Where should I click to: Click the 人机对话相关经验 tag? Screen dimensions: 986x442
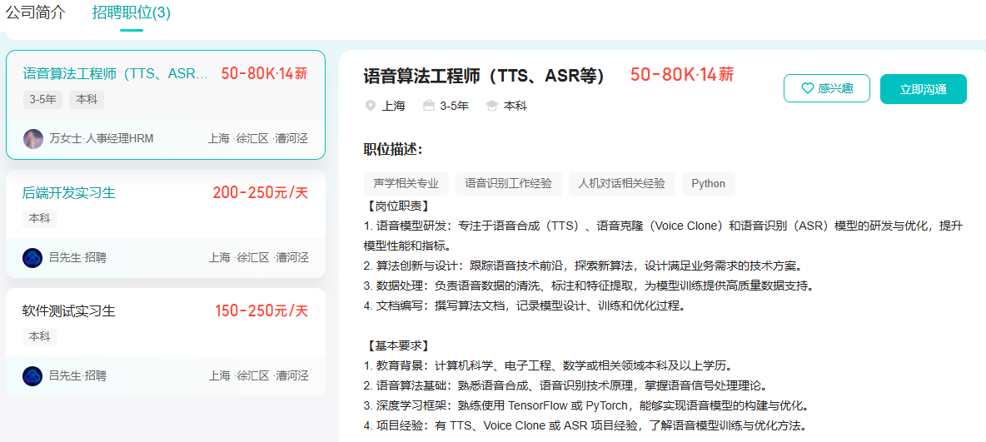(x=622, y=184)
